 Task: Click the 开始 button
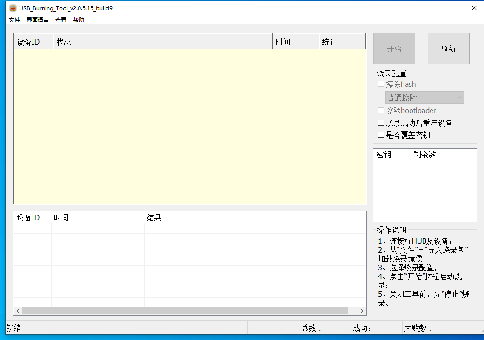tap(394, 49)
